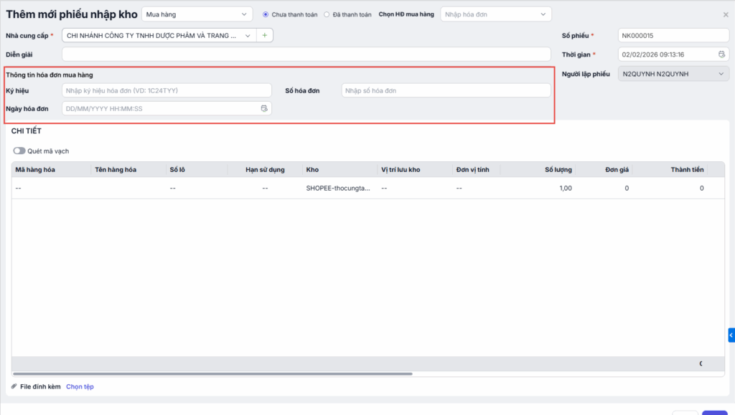Expand the blue side panel arrow
The height and width of the screenshot is (415, 735).
731,335
